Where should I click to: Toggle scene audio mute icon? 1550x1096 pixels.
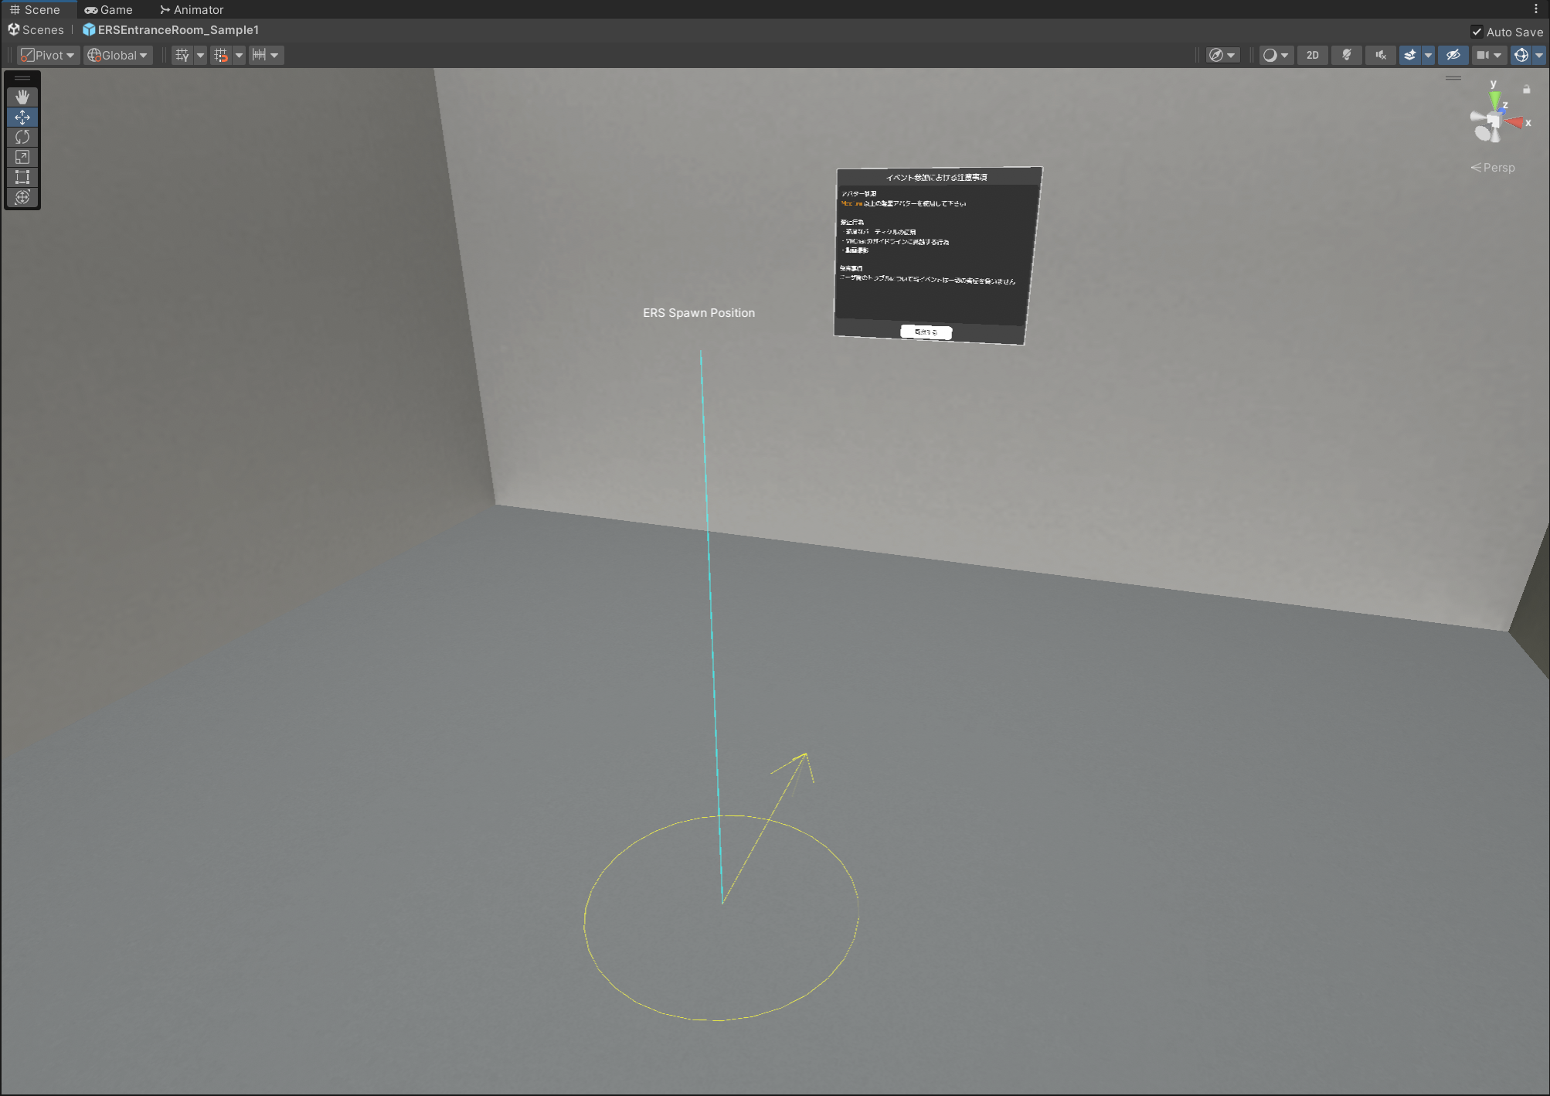point(1381,55)
